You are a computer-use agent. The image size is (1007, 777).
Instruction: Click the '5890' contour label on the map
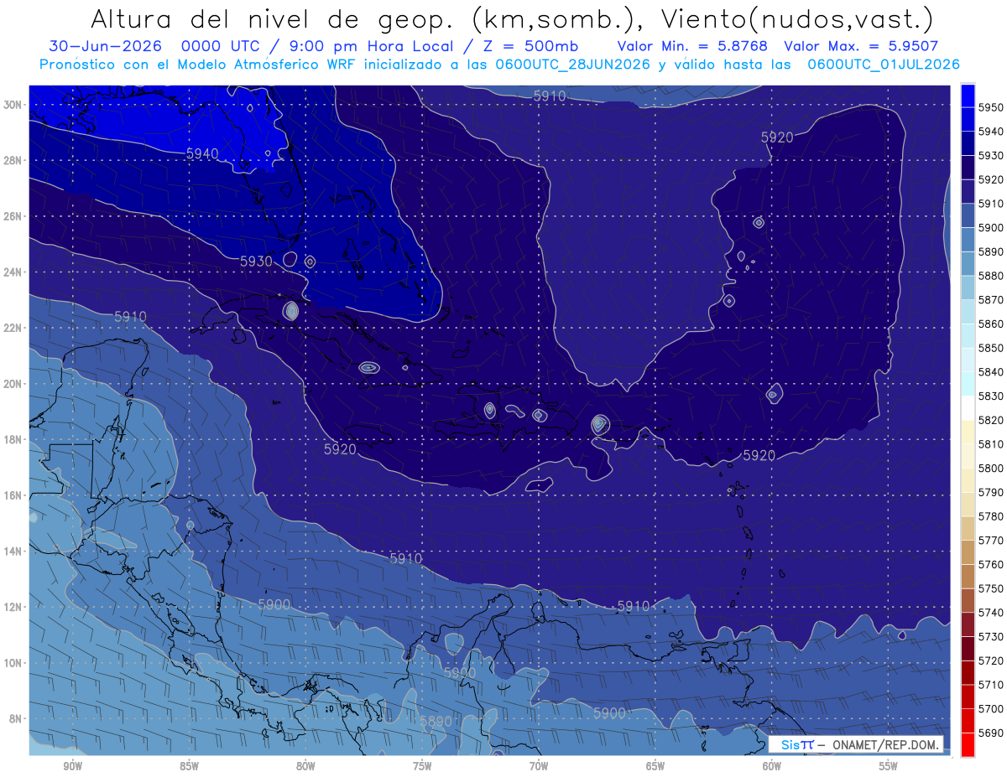pyautogui.click(x=436, y=721)
